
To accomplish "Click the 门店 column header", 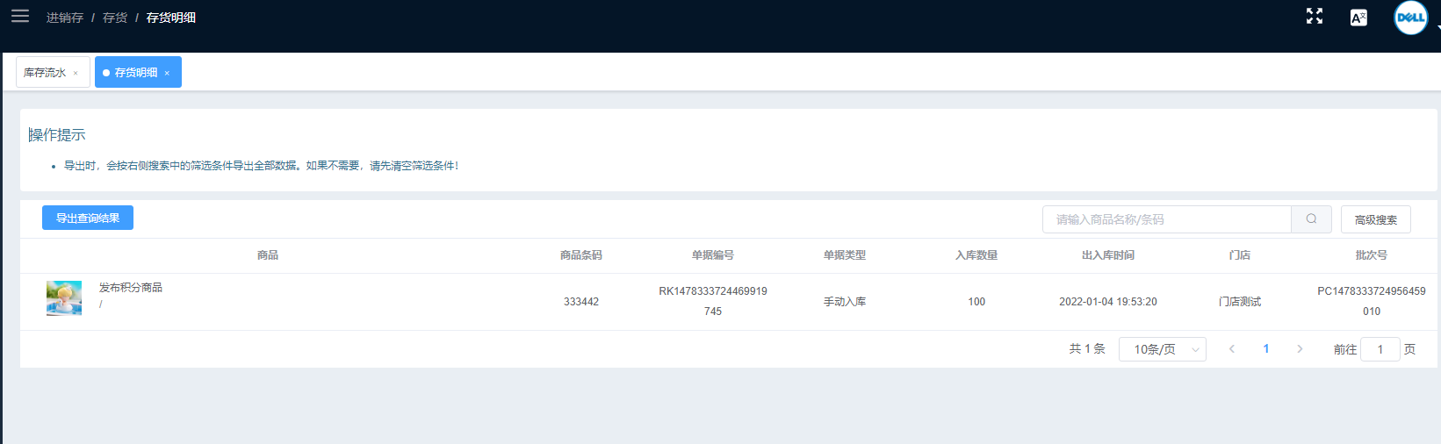I will click(x=1240, y=255).
